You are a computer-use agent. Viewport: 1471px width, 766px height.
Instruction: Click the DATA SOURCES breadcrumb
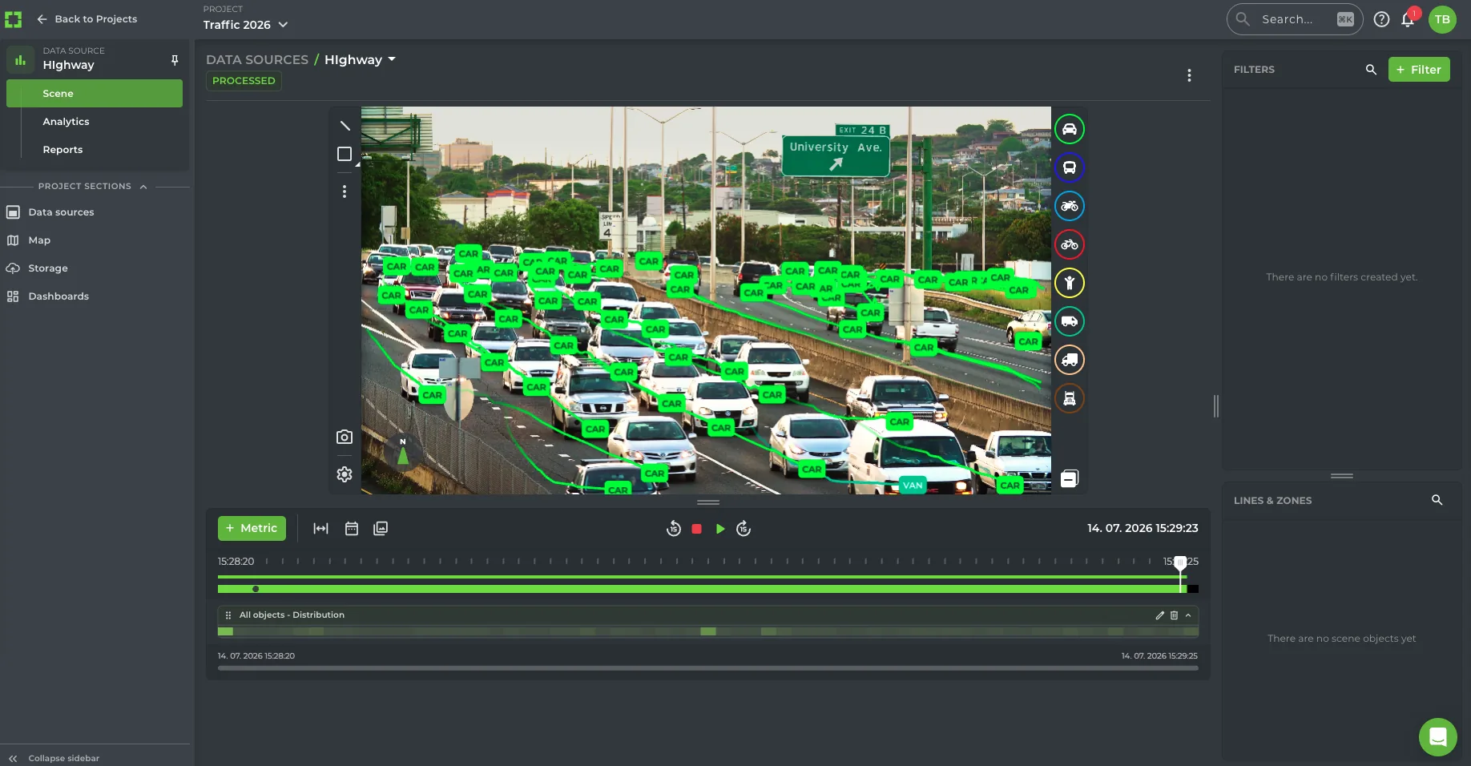point(257,59)
